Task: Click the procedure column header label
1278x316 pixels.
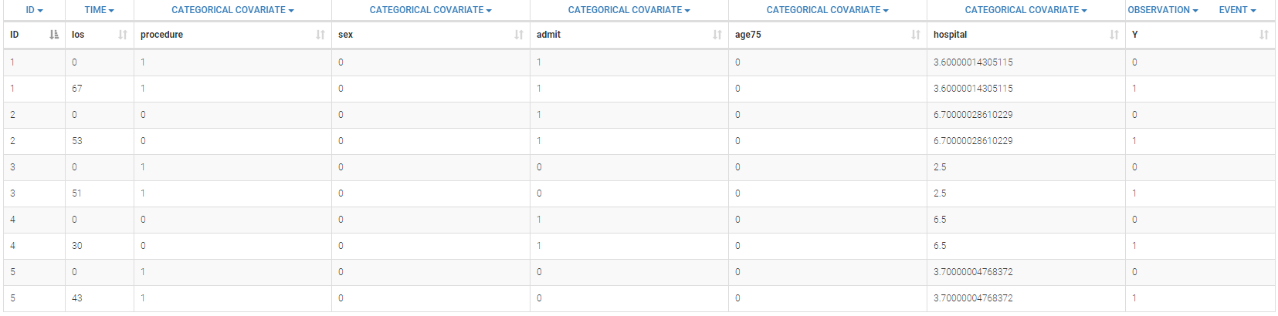Action: pyautogui.click(x=161, y=35)
